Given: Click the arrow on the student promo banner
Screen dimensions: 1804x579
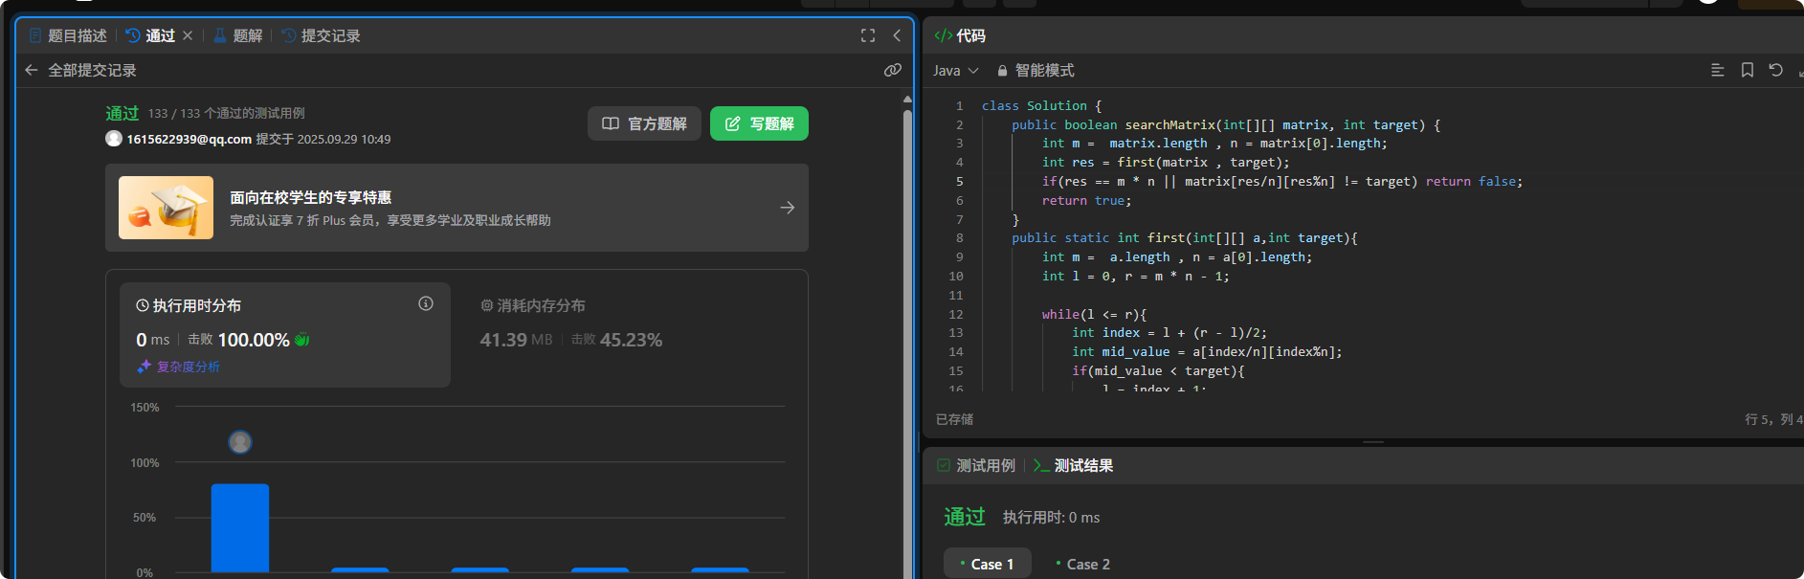Looking at the screenshot, I should pos(788,208).
